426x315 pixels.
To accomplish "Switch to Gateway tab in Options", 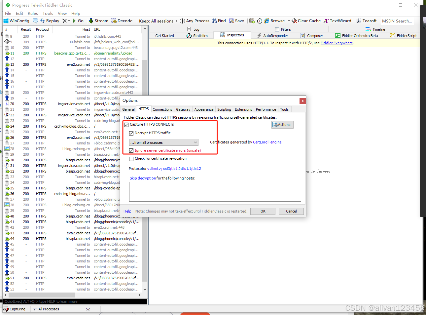I will pos(183,109).
